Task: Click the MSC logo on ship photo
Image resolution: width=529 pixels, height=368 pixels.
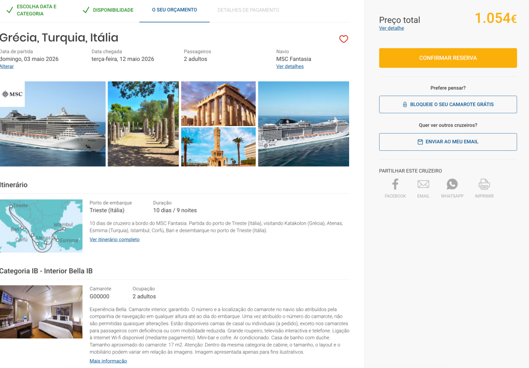Action: tap(12, 94)
